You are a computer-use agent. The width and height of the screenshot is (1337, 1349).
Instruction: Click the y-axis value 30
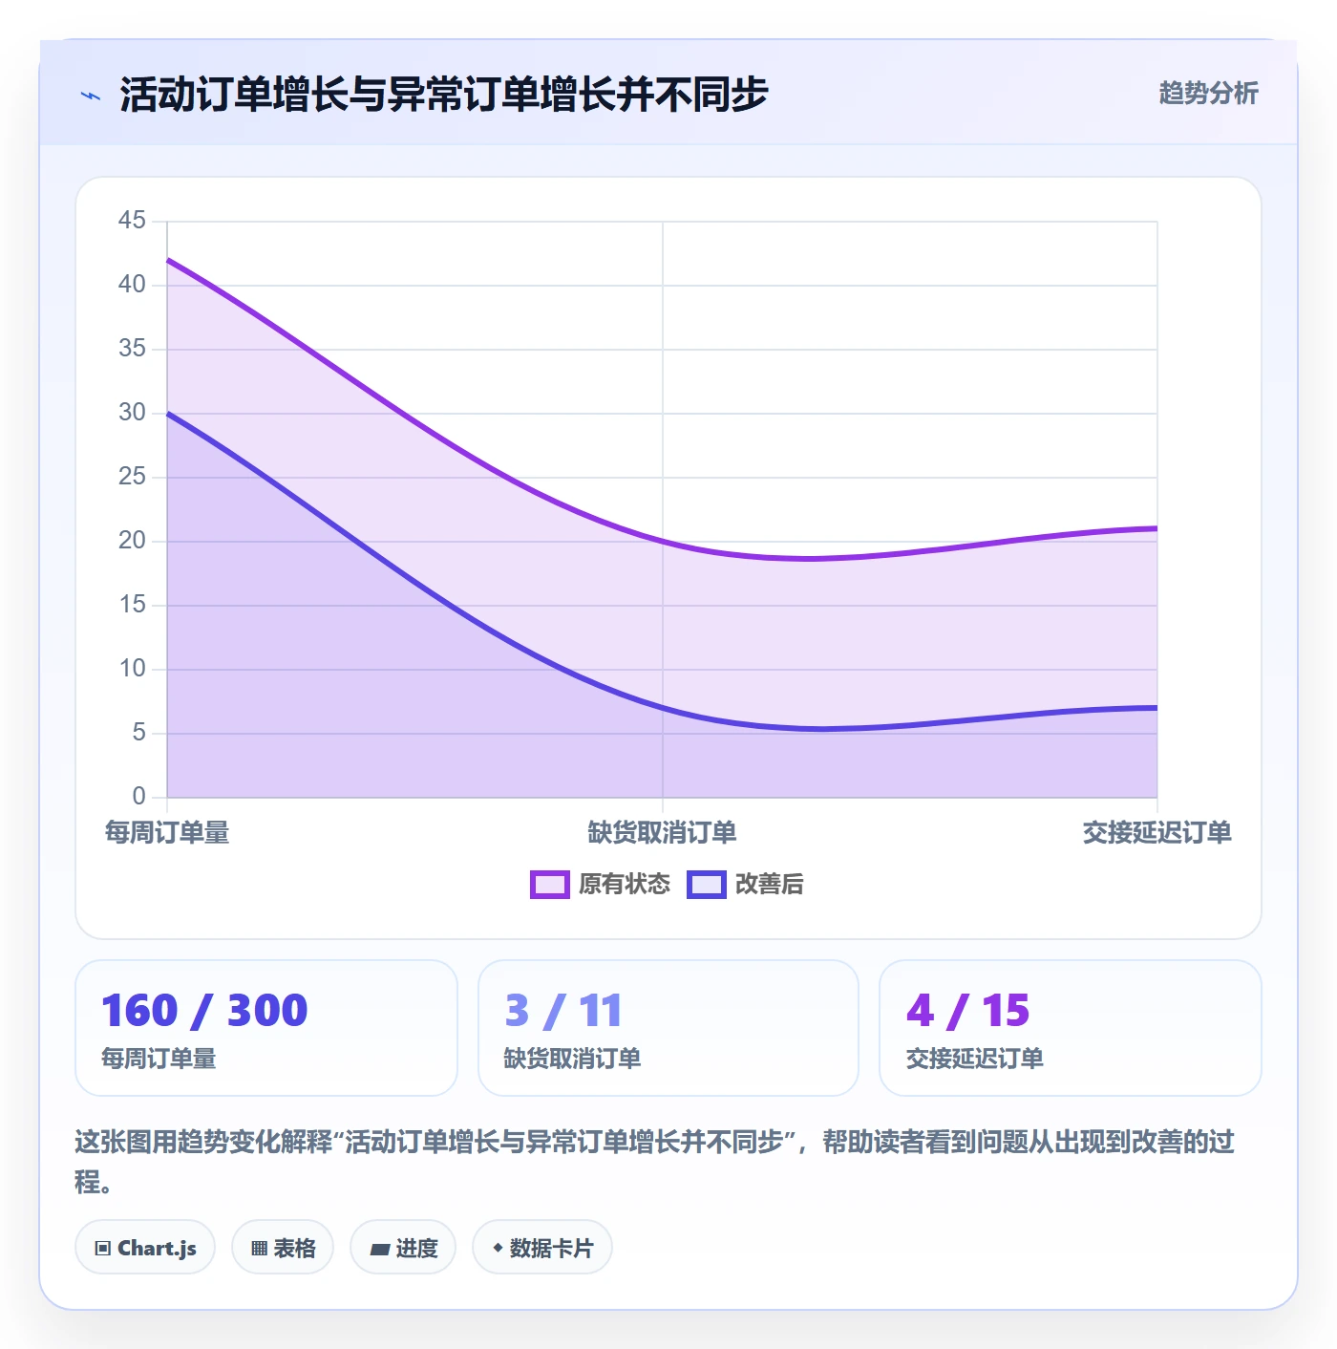(x=132, y=413)
